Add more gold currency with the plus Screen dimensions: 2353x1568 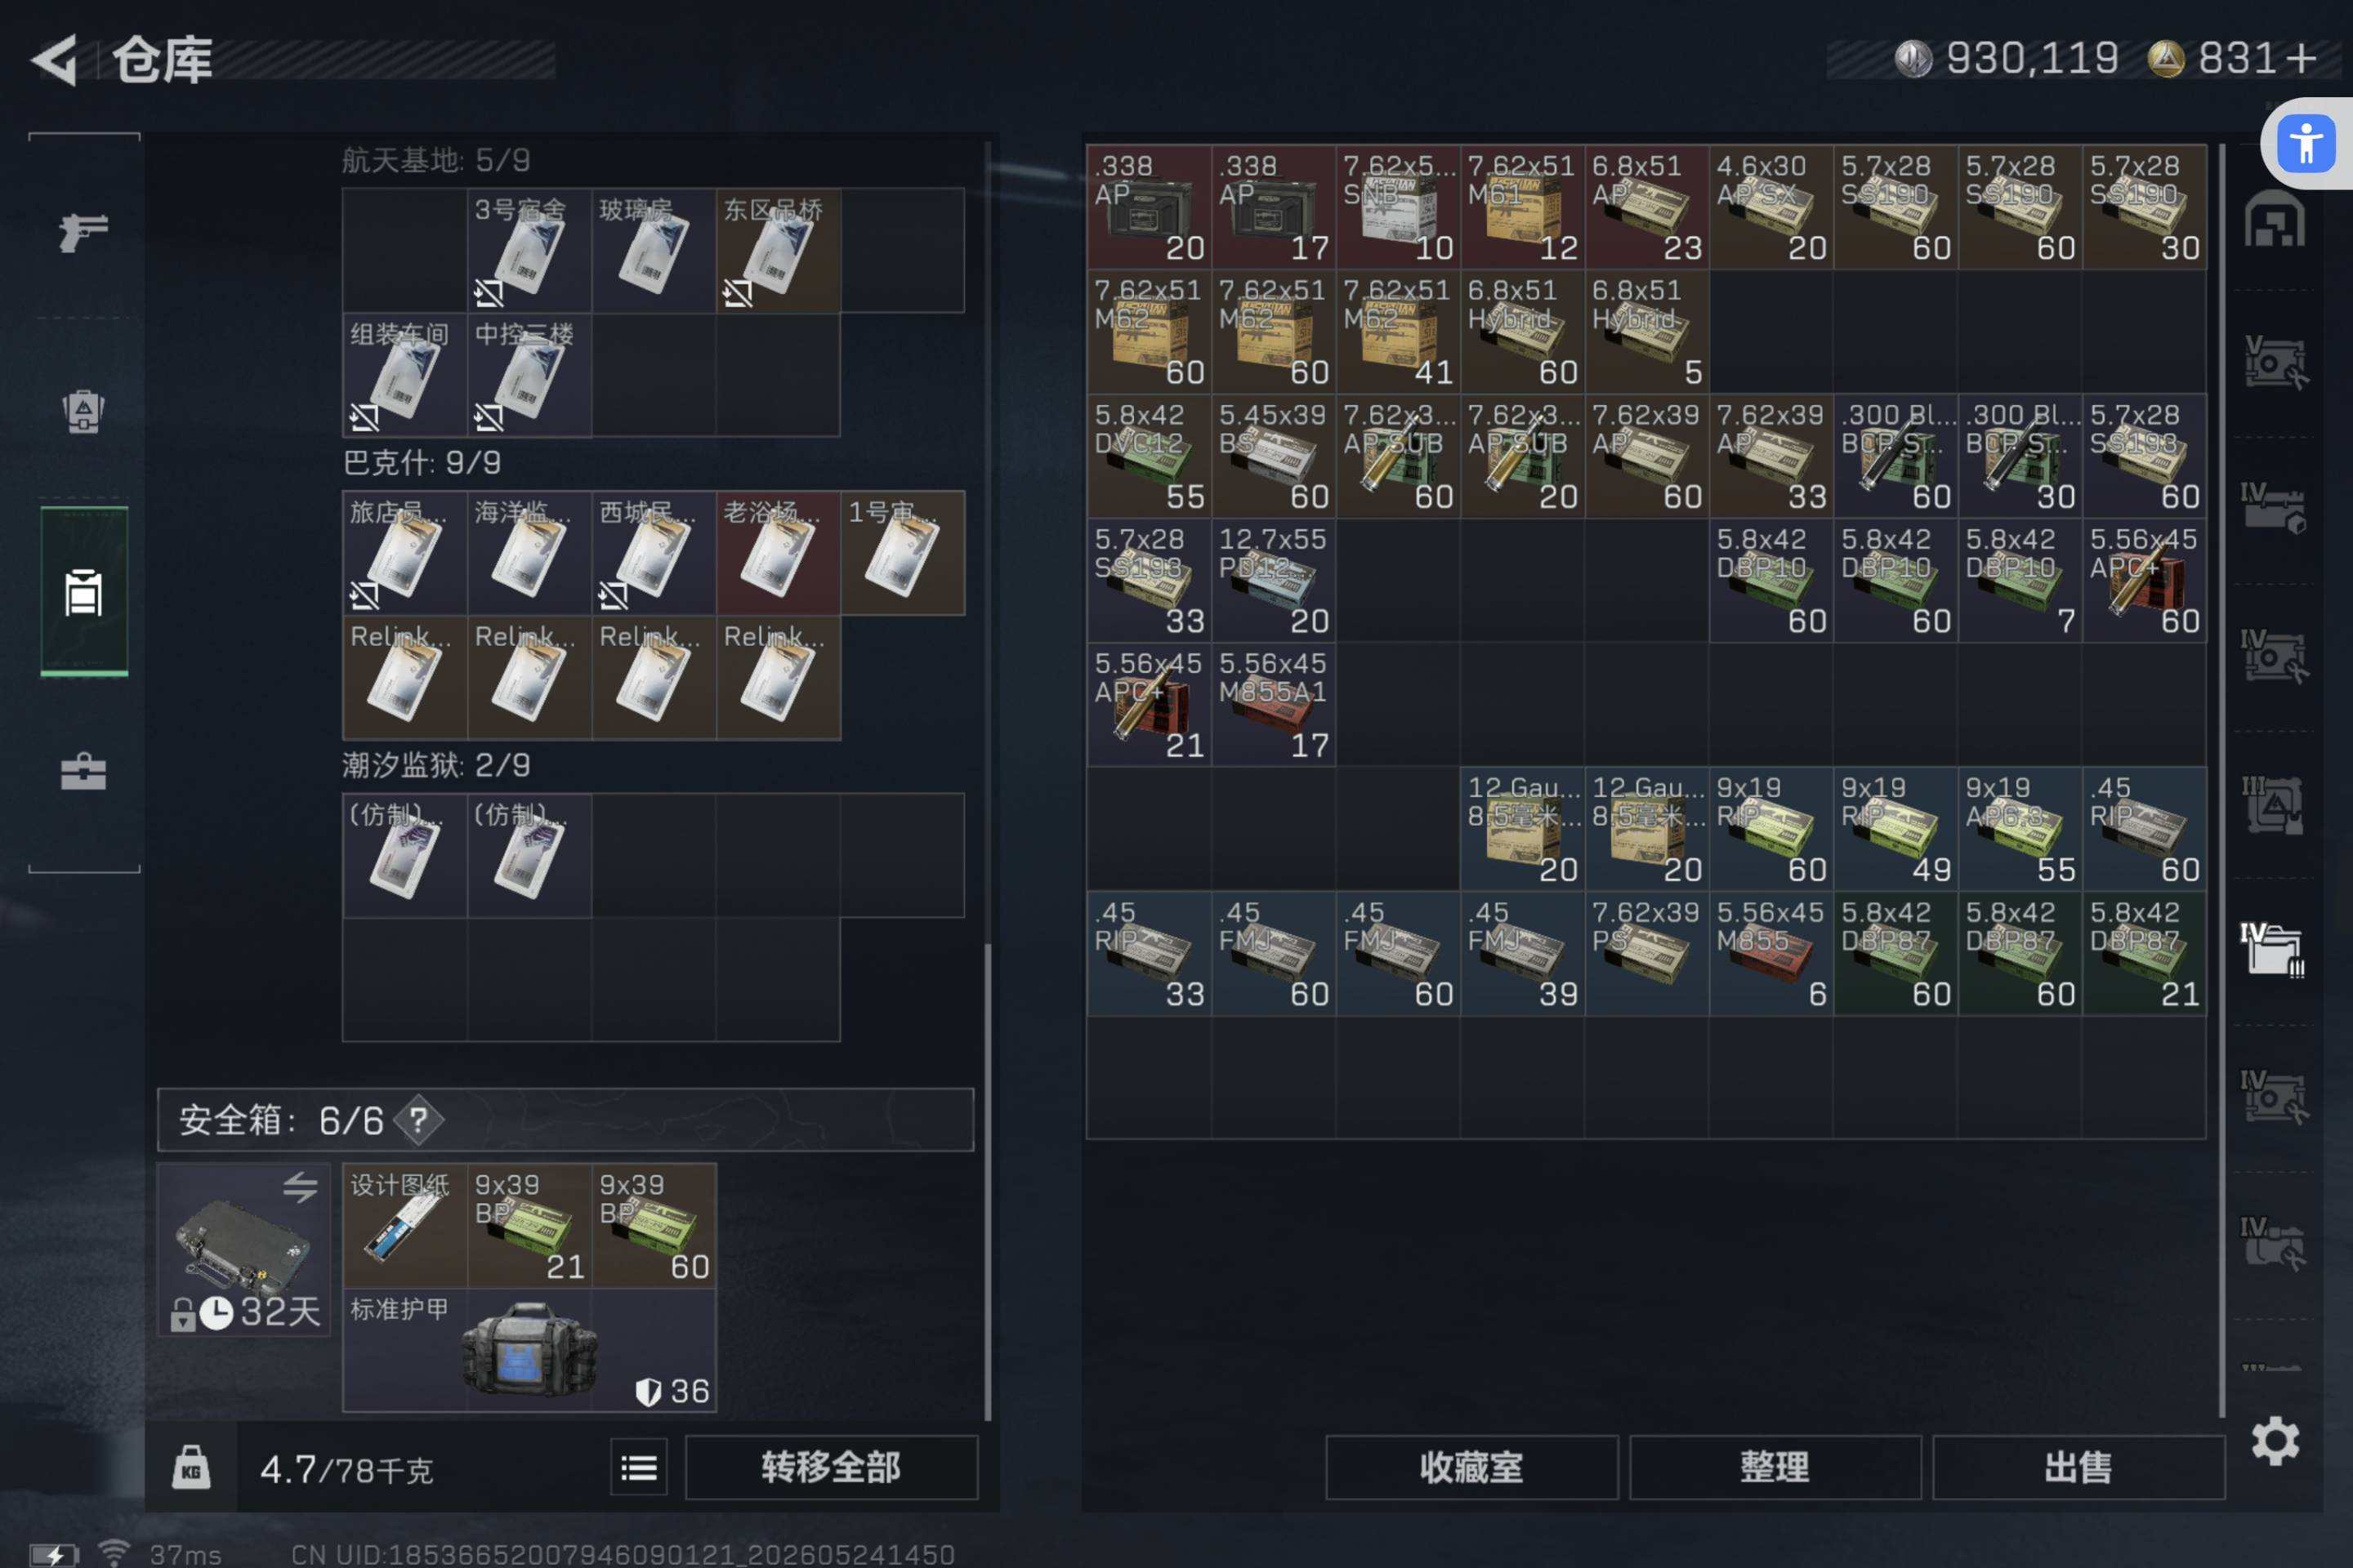point(2301,59)
